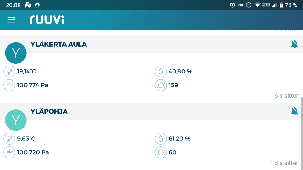
Task: Click the "18 s sitten" timestamp
Action: pyautogui.click(x=285, y=163)
